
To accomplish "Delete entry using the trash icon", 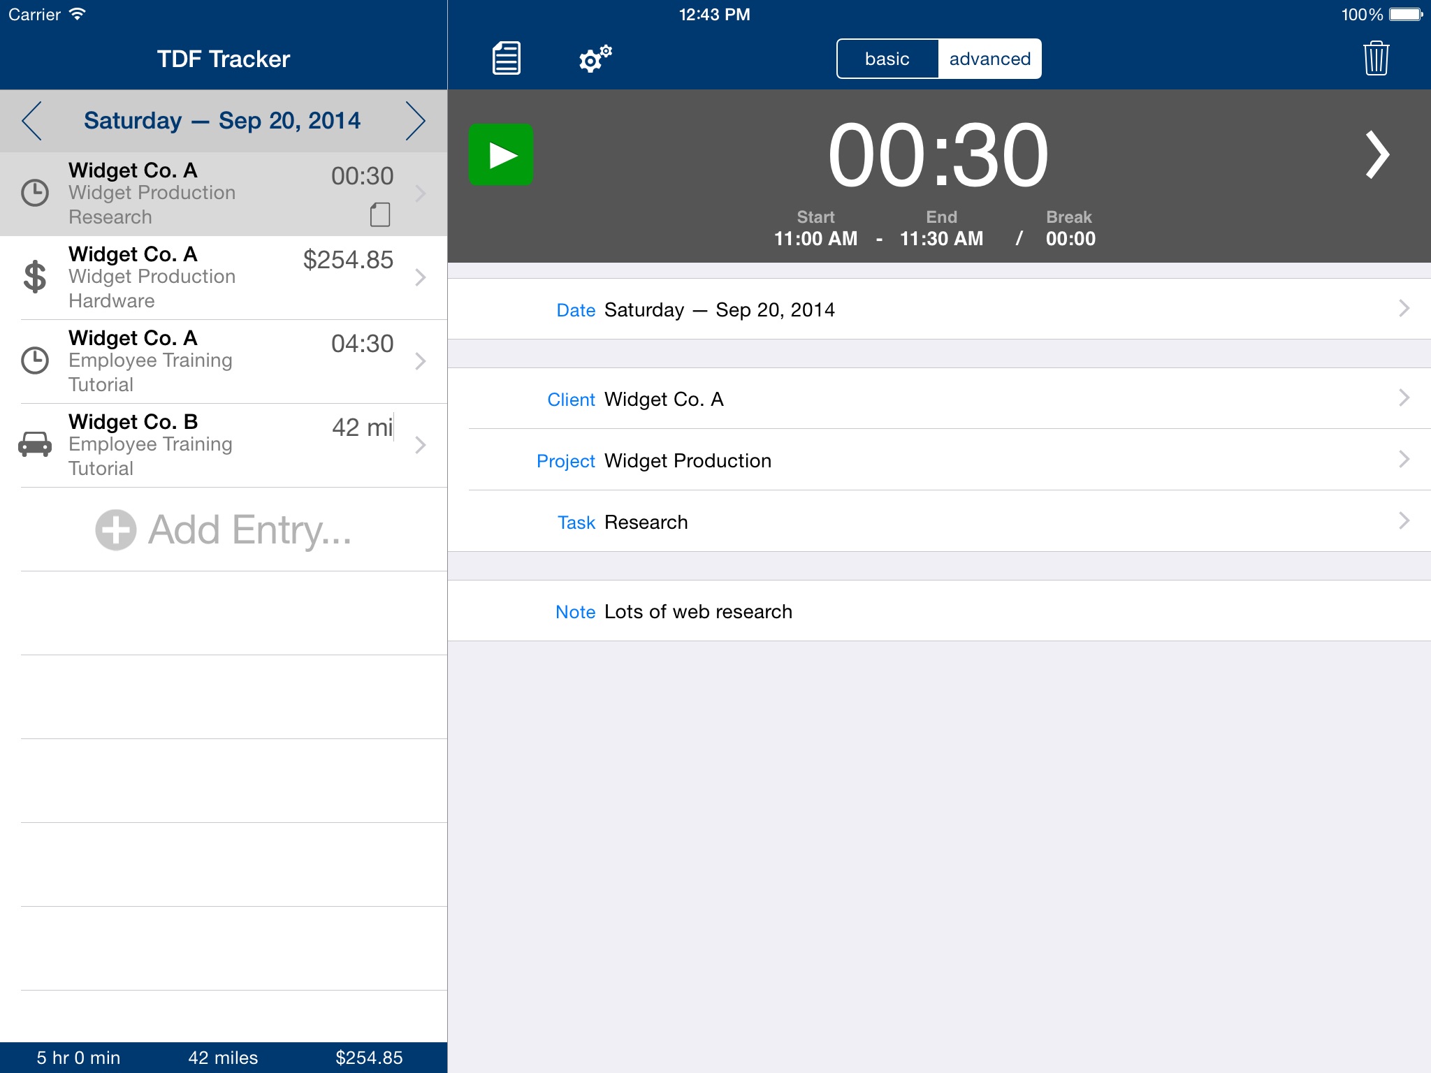I will [1376, 58].
